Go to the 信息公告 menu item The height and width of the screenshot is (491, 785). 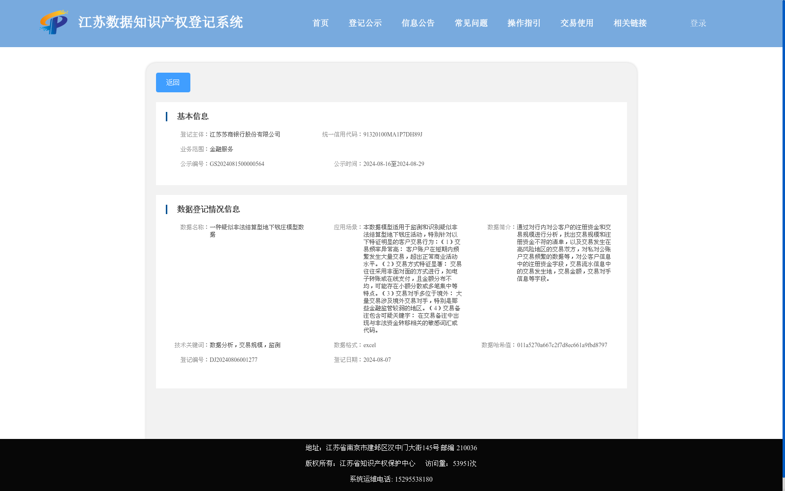[x=418, y=23]
